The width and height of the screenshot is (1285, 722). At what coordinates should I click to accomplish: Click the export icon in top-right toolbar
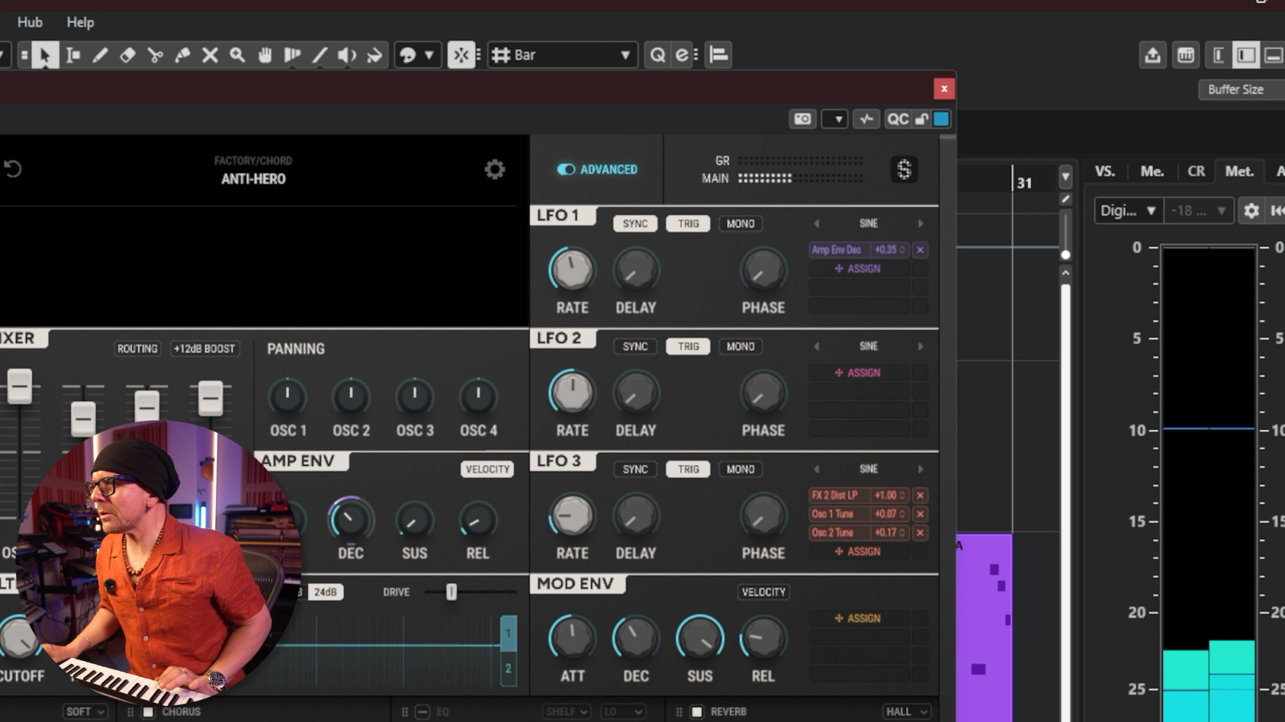[x=1152, y=55]
